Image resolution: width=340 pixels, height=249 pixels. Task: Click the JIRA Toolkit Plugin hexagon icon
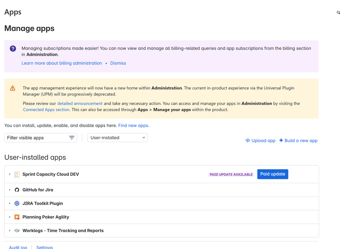pyautogui.click(x=17, y=203)
